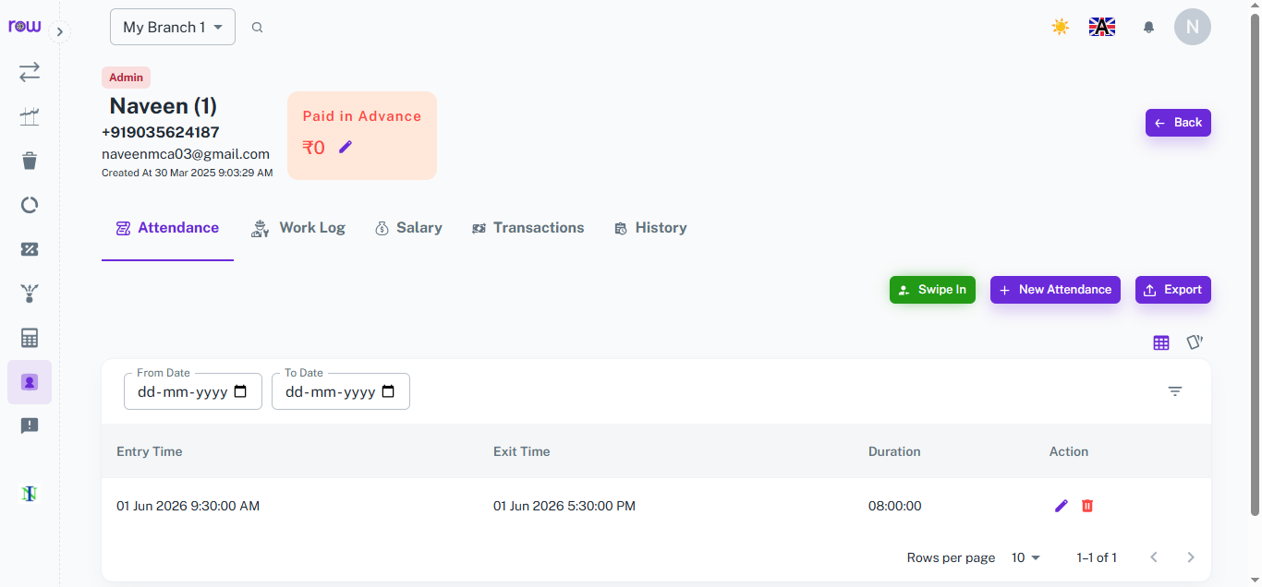Sort by the Exit Time column header
This screenshot has width=1262, height=587.
(x=522, y=452)
